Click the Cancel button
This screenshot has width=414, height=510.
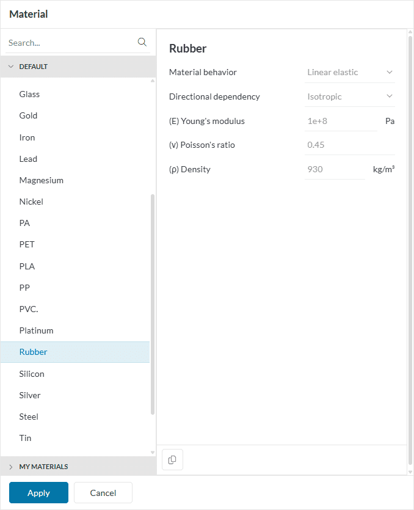coord(103,493)
